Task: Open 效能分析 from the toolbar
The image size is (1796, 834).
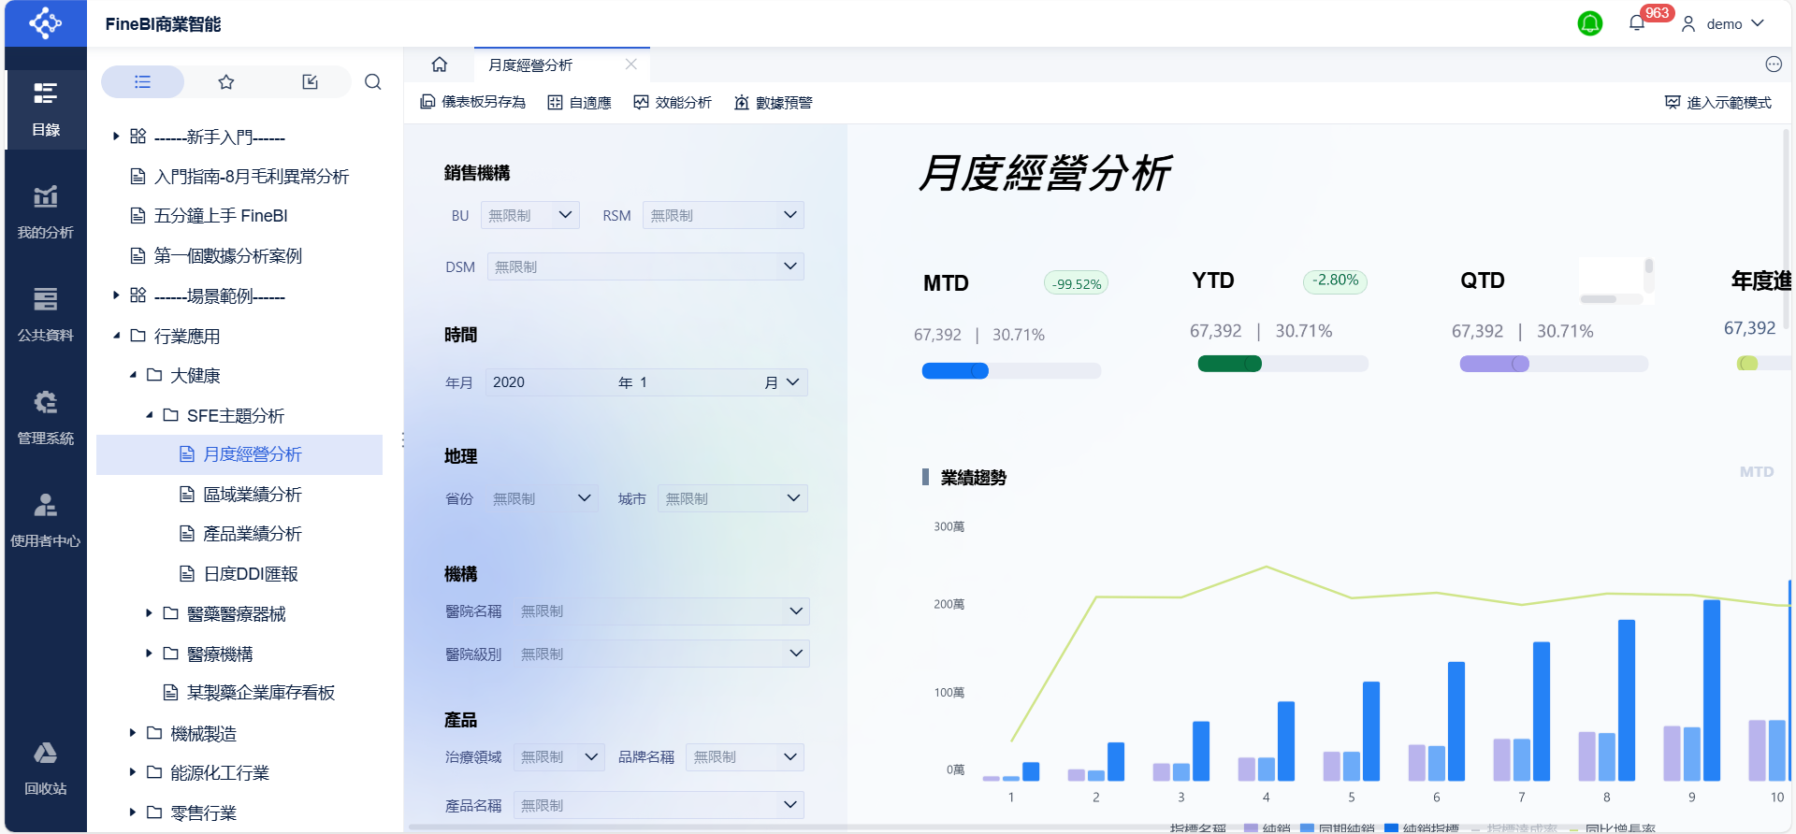Action: [673, 102]
